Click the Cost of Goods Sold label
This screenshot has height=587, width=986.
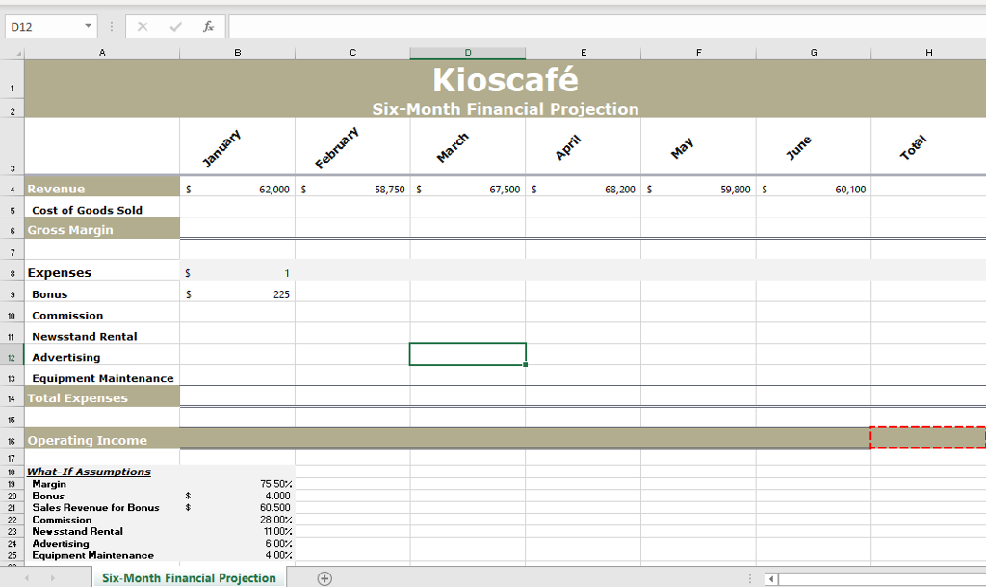point(87,210)
